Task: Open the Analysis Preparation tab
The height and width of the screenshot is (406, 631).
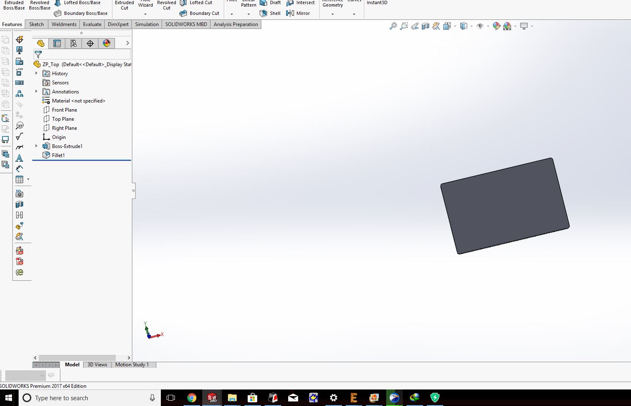Action: [236, 24]
